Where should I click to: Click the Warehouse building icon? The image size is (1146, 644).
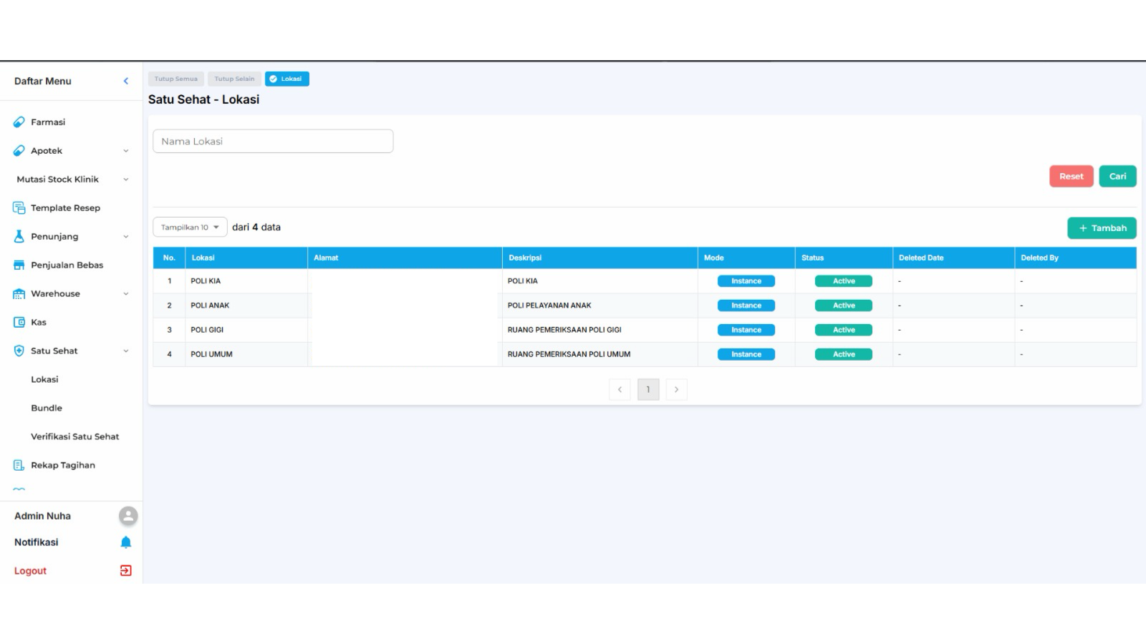(x=19, y=294)
